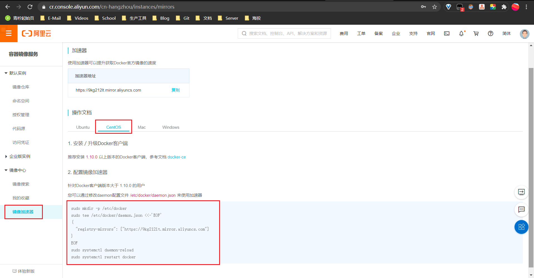
Task: Expand the 企业版实例 sidebar group
Action: [18, 156]
